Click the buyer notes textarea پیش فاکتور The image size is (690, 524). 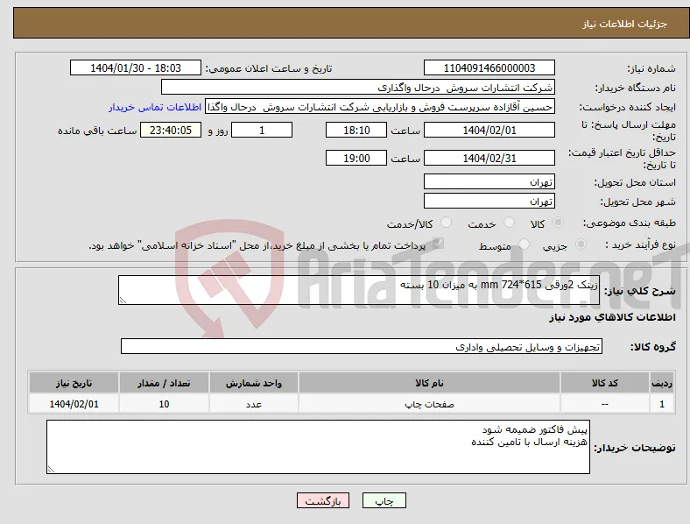point(318,447)
